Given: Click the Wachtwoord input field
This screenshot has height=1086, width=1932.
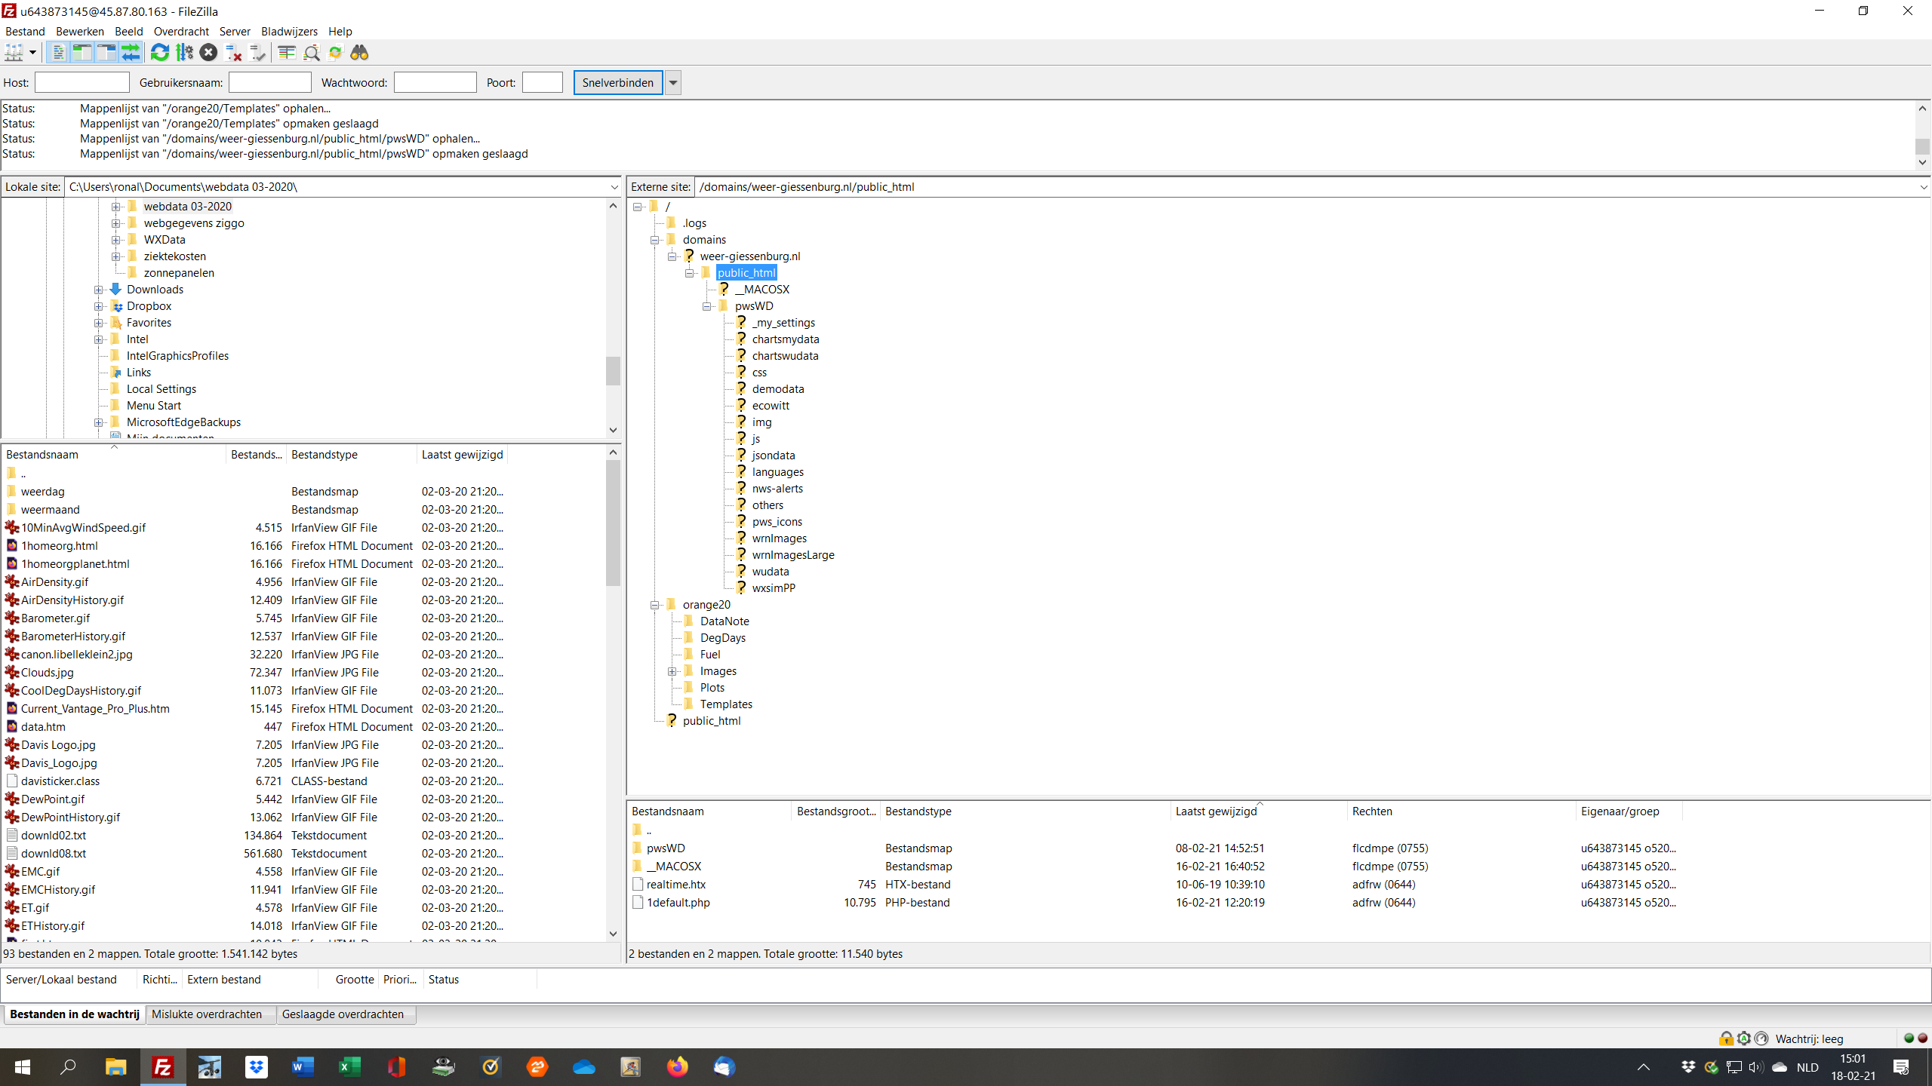Looking at the screenshot, I should pyautogui.click(x=435, y=83).
